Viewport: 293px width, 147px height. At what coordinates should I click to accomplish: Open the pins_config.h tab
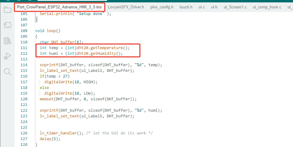point(162,7)
